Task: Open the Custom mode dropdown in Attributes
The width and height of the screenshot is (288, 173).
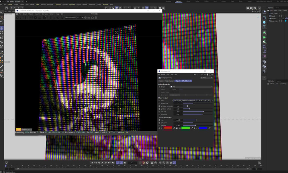Action: (x=206, y=78)
